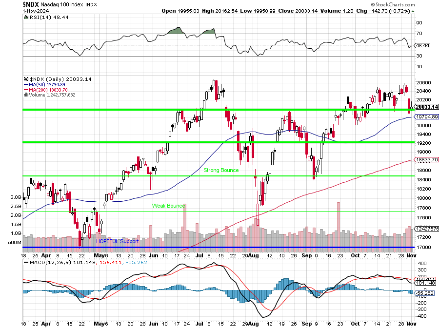Select the MA(50) blue legend line
This screenshot has width=439, height=328.
pos(25,84)
